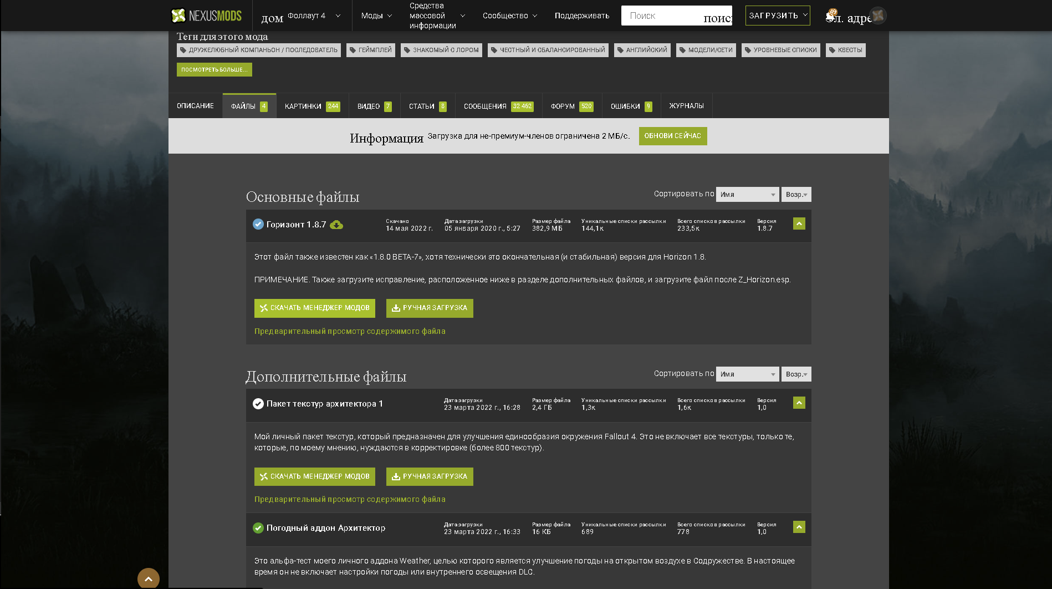Open the notifications bell icon
The width and height of the screenshot is (1052, 589).
coord(830,16)
